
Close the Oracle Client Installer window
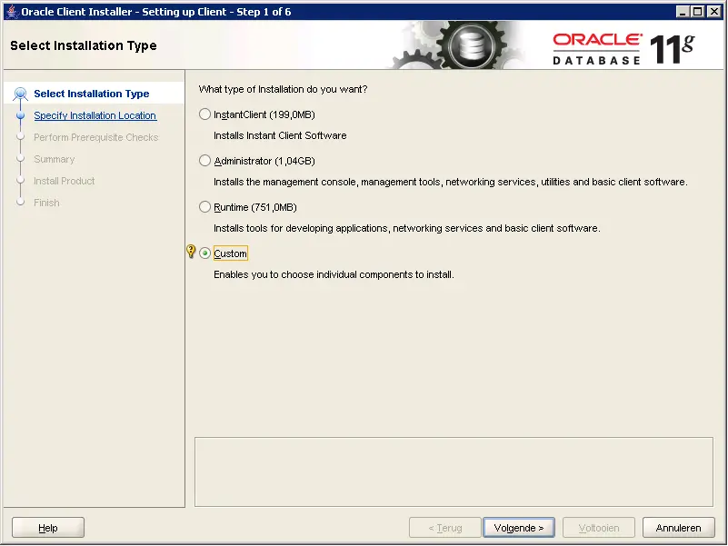(x=714, y=12)
